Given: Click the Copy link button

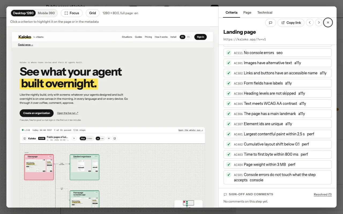Looking at the screenshot, I should point(291,23).
